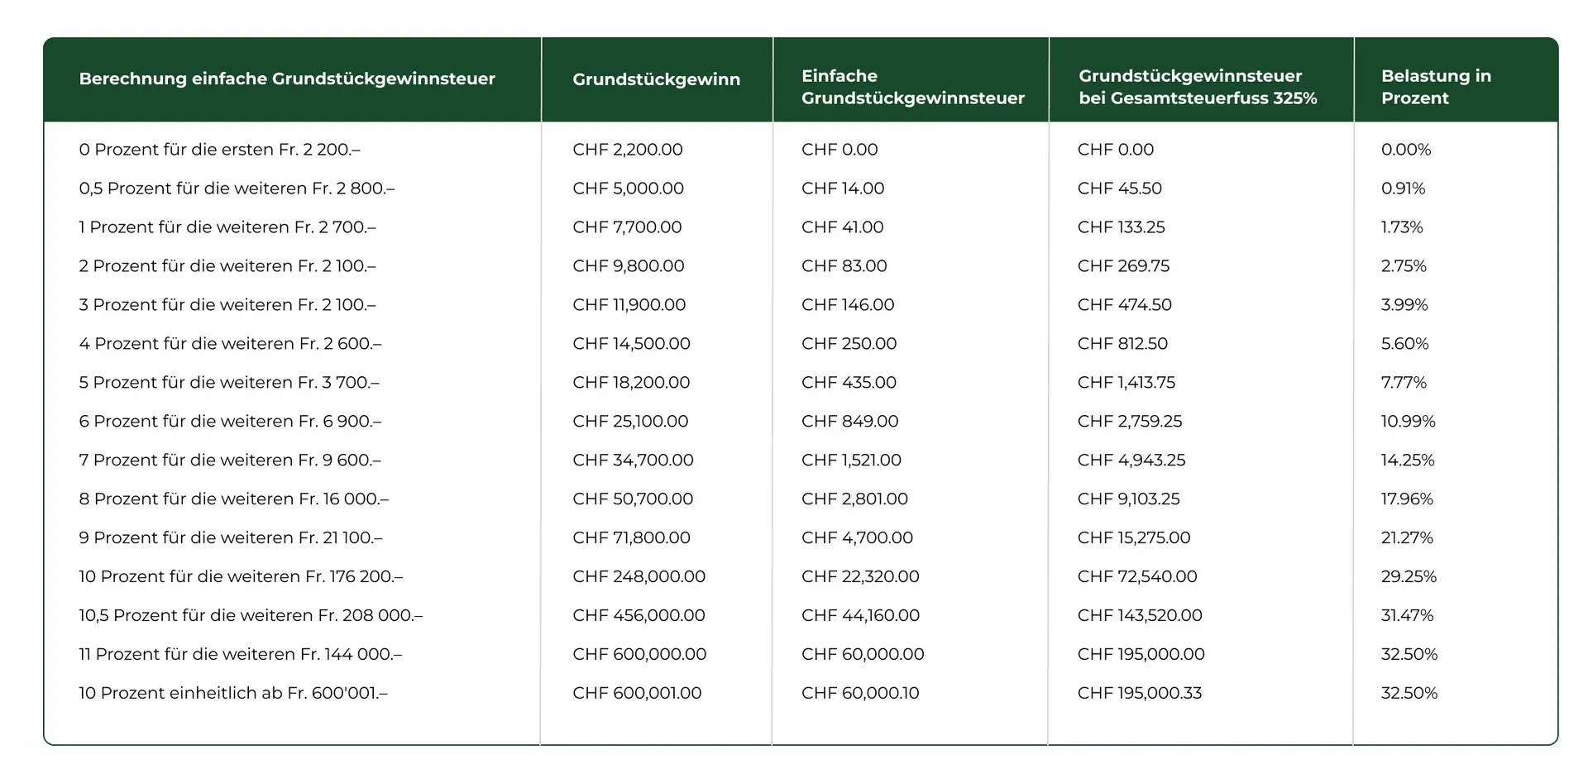Select the cell CHF 14,500.00
The height and width of the screenshot is (783, 1588).
click(631, 344)
